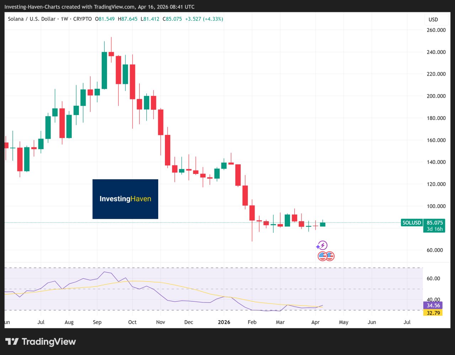
Task: Click the Solana / U.S. Dollar symbol title
Action: (x=32, y=19)
